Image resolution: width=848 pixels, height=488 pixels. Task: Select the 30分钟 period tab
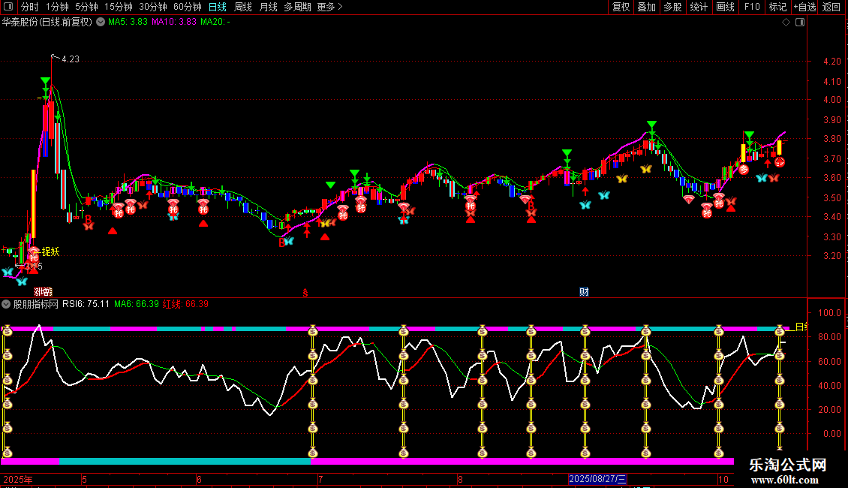coord(153,7)
